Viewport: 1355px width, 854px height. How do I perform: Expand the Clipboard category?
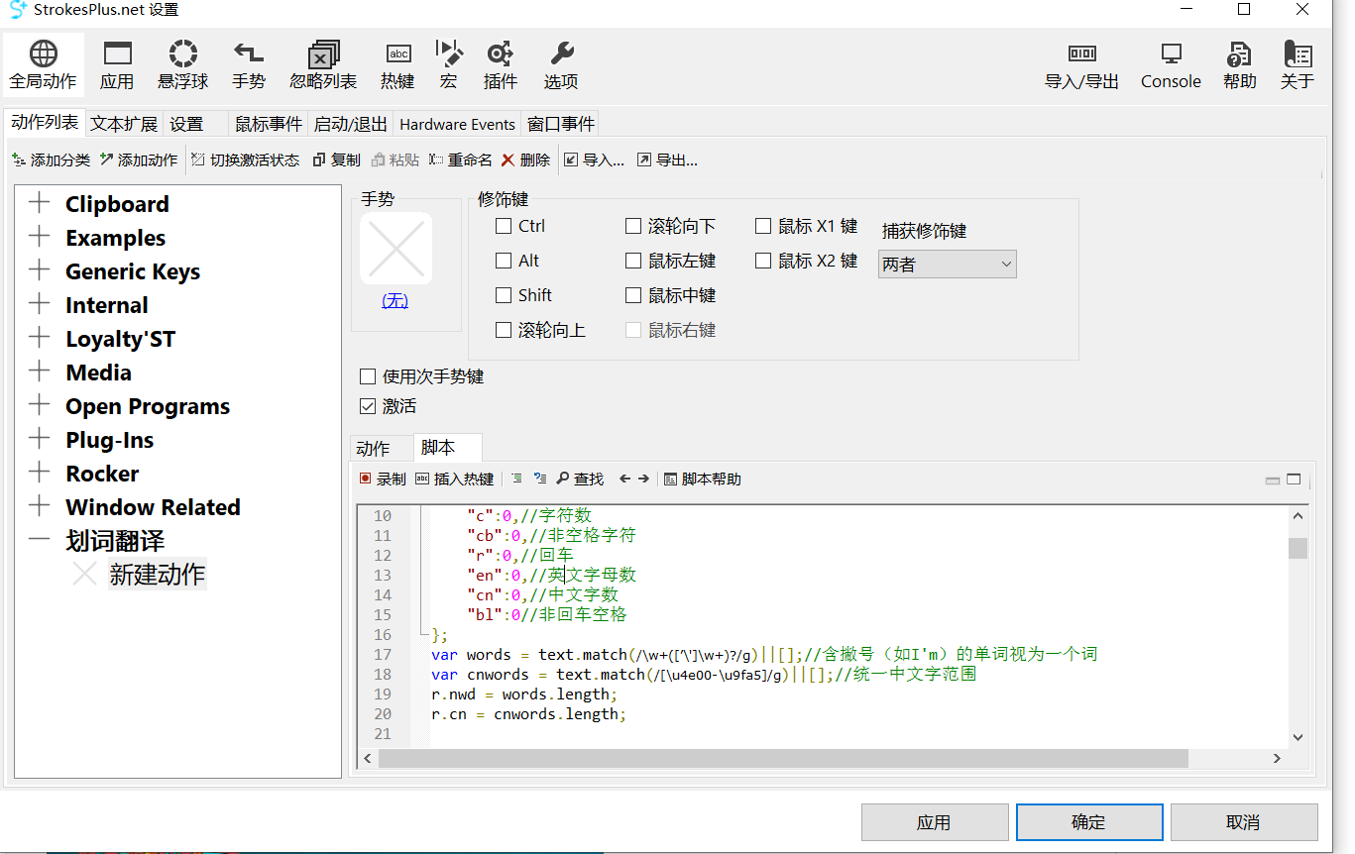(40, 203)
